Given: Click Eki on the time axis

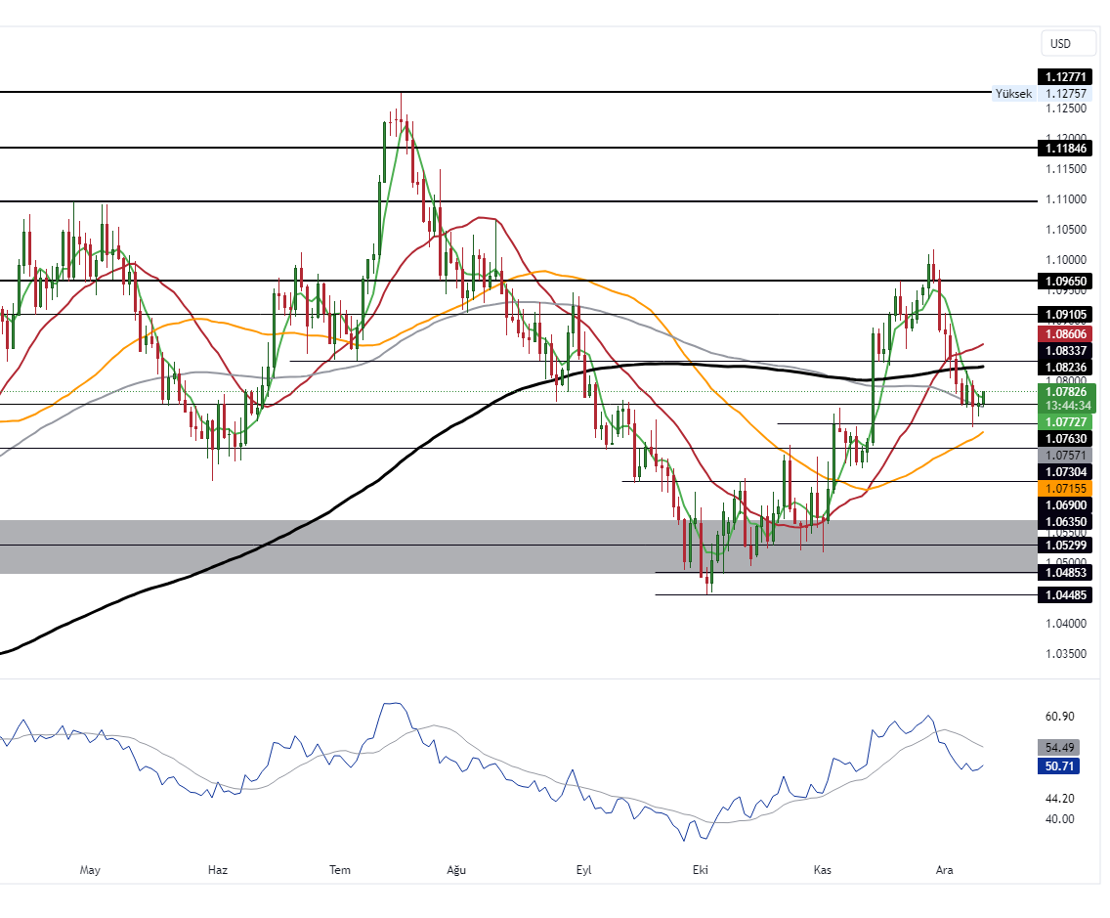Looking at the screenshot, I should [700, 870].
